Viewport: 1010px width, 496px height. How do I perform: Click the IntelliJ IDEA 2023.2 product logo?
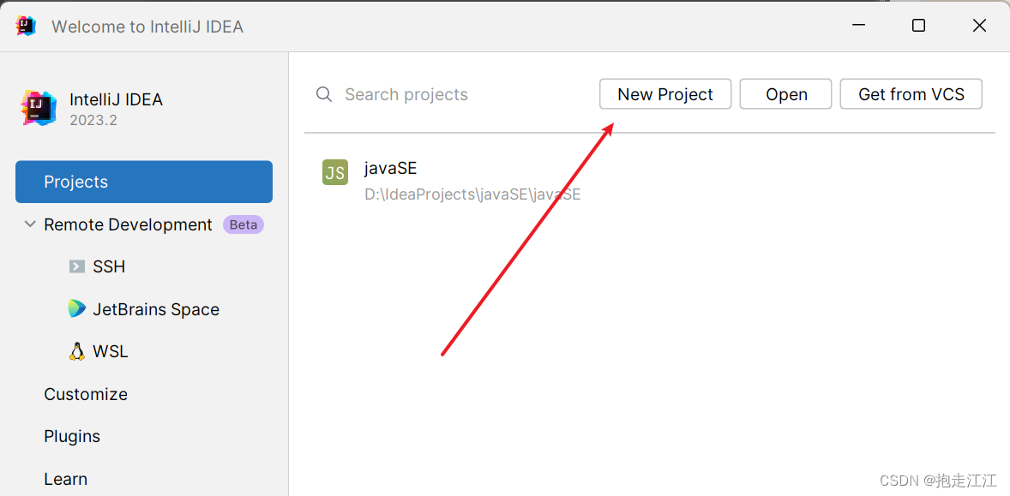click(x=39, y=108)
